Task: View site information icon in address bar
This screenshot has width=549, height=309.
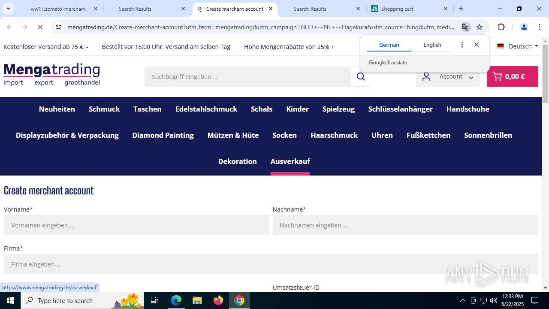Action: [x=59, y=27]
